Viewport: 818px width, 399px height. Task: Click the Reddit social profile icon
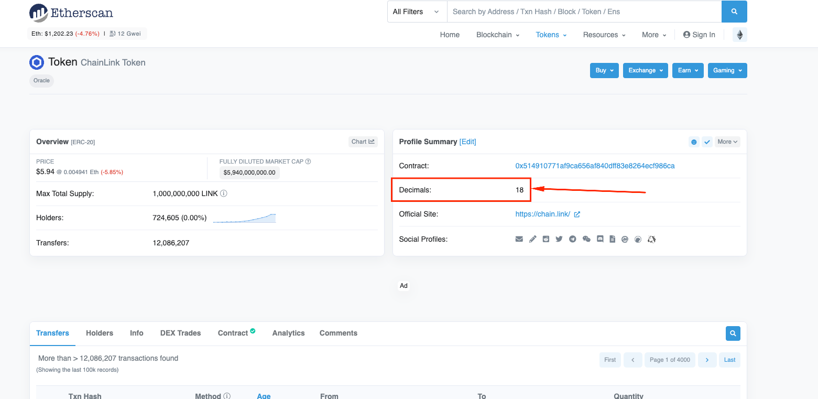pos(546,239)
